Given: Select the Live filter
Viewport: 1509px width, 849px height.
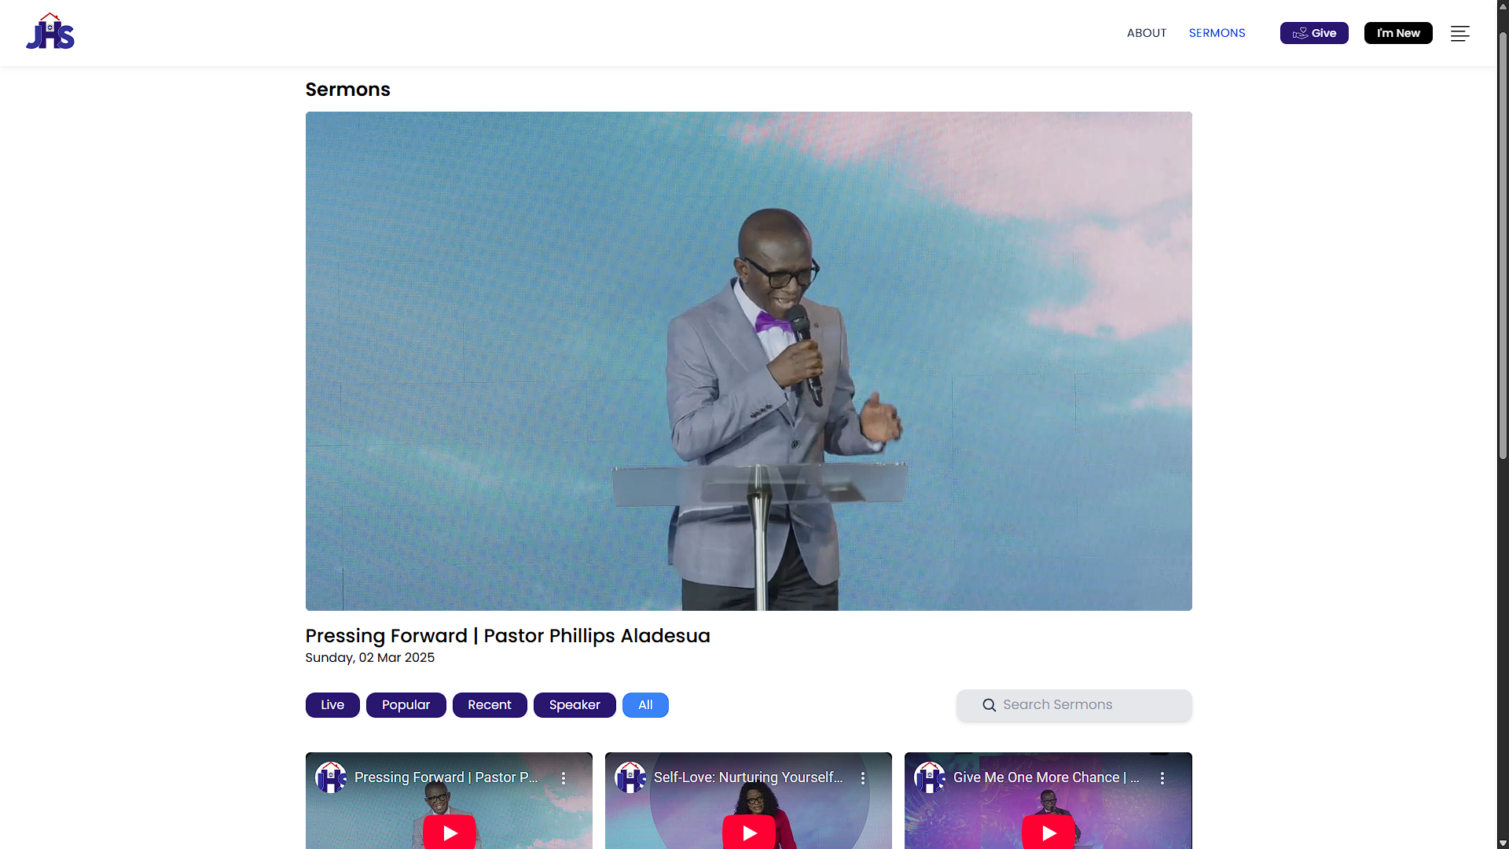Looking at the screenshot, I should 332,705.
